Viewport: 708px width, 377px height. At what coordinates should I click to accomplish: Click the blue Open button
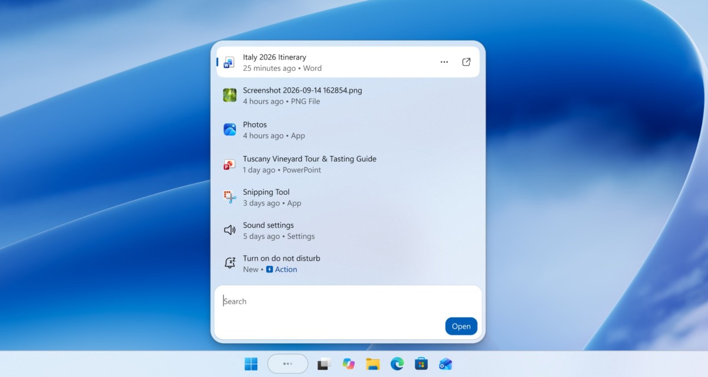(x=461, y=326)
